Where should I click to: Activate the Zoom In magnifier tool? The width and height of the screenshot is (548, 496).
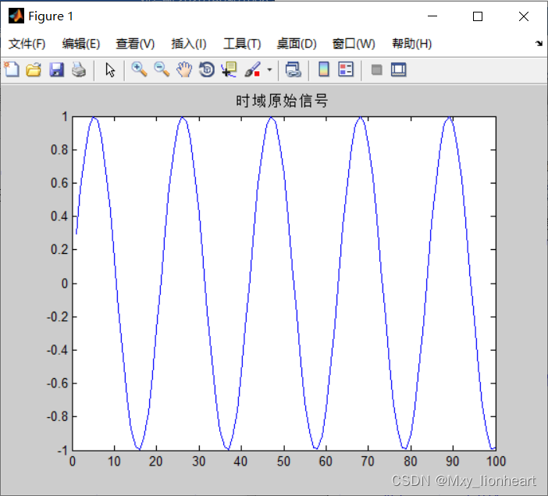139,70
